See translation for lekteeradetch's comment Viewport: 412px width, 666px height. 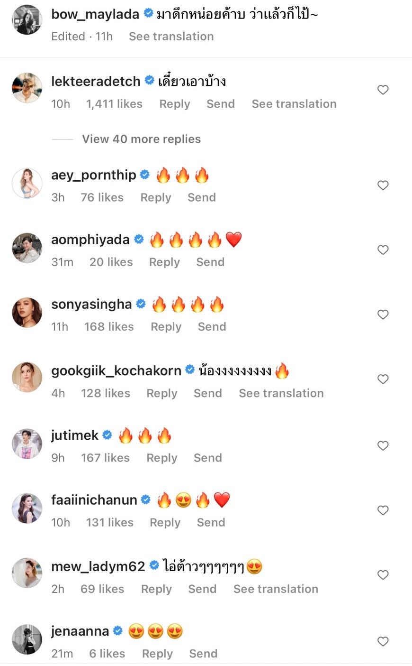pos(294,104)
